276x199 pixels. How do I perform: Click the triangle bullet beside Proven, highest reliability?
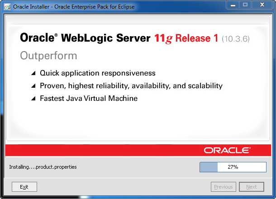pos(33,85)
